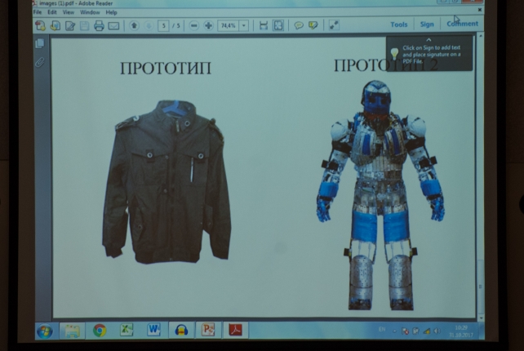Click the vertical scrollbar up arrow
The width and height of the screenshot is (524, 351).
[481, 35]
